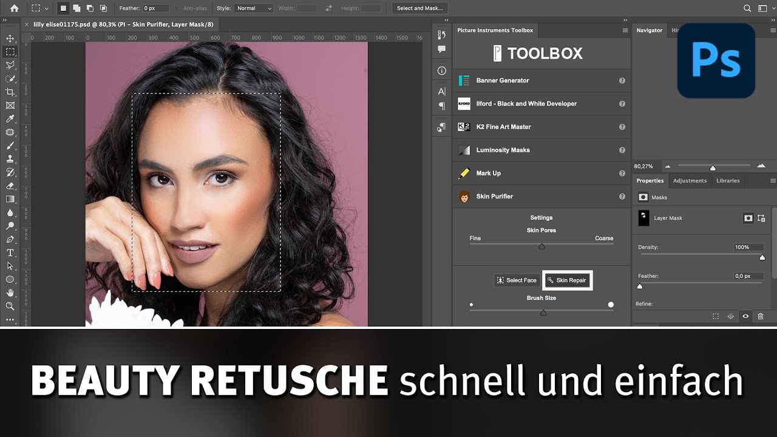Image resolution: width=777 pixels, height=437 pixels.
Task: Select the pixel mask button
Action: (748, 218)
